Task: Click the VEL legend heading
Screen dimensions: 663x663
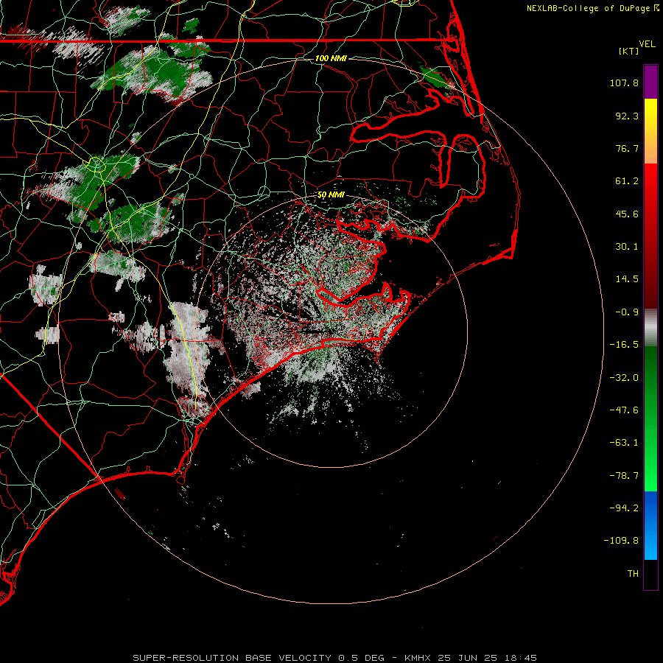Action: (647, 43)
